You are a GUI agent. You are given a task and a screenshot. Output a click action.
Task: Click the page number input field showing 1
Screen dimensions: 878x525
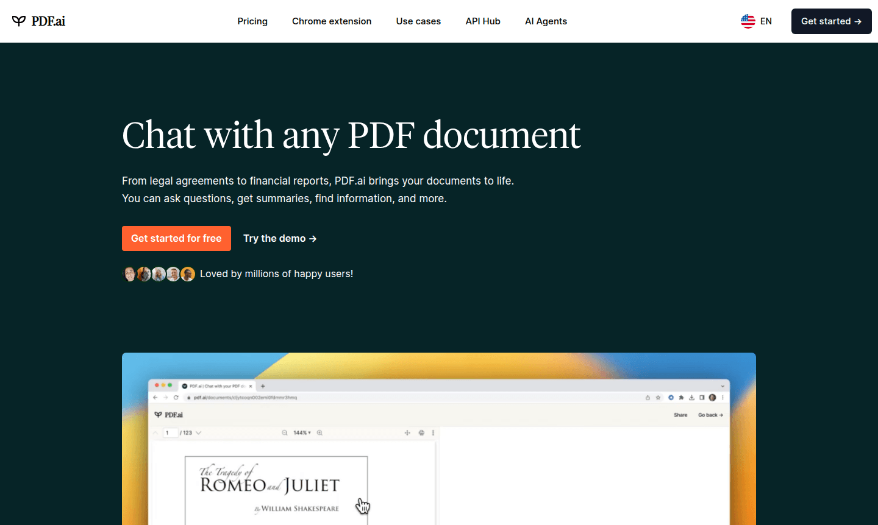pos(169,432)
